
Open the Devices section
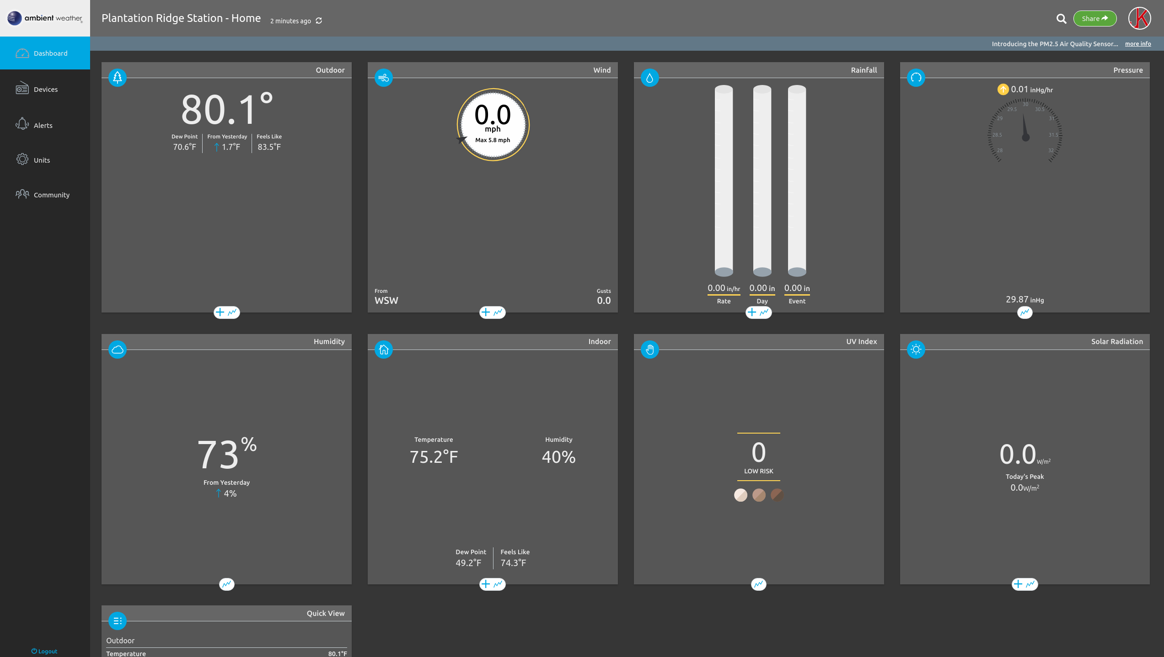pos(45,89)
